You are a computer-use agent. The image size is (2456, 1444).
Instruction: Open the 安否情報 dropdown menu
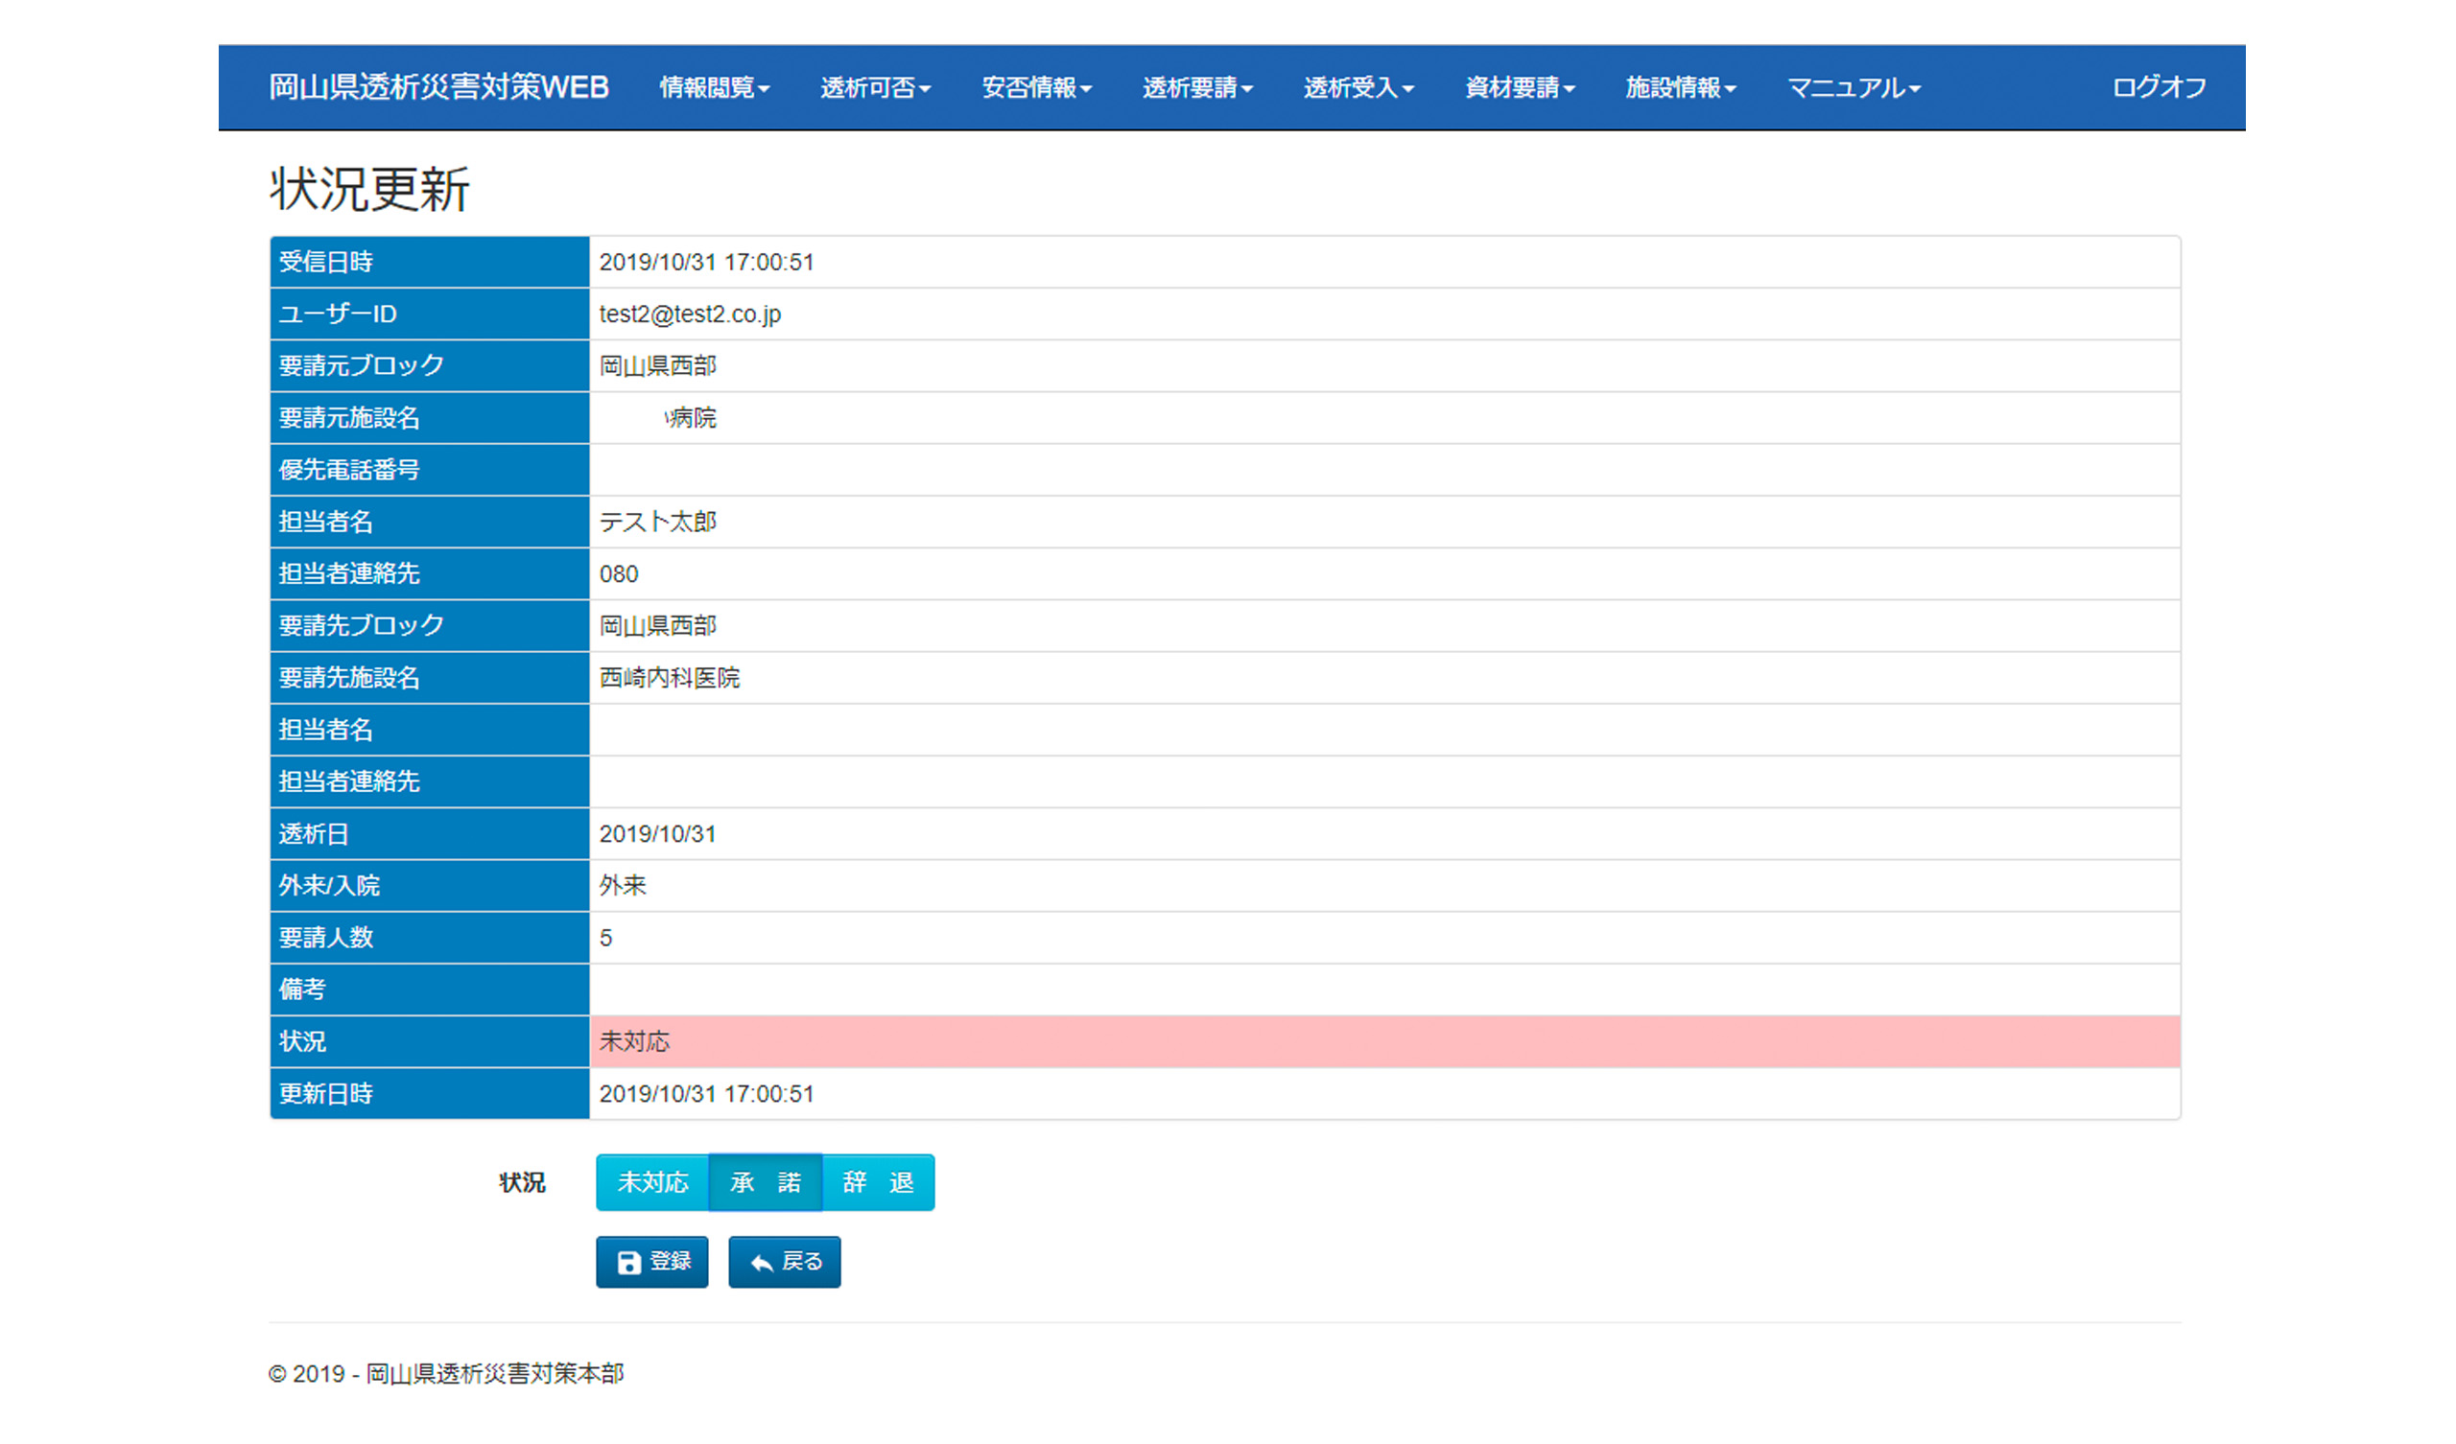coord(1036,87)
